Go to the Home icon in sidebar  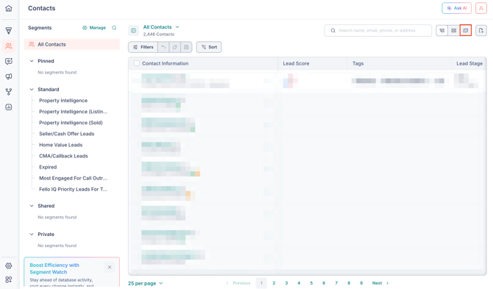(x=9, y=8)
